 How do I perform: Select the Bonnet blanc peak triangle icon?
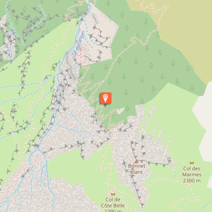tap(137, 162)
